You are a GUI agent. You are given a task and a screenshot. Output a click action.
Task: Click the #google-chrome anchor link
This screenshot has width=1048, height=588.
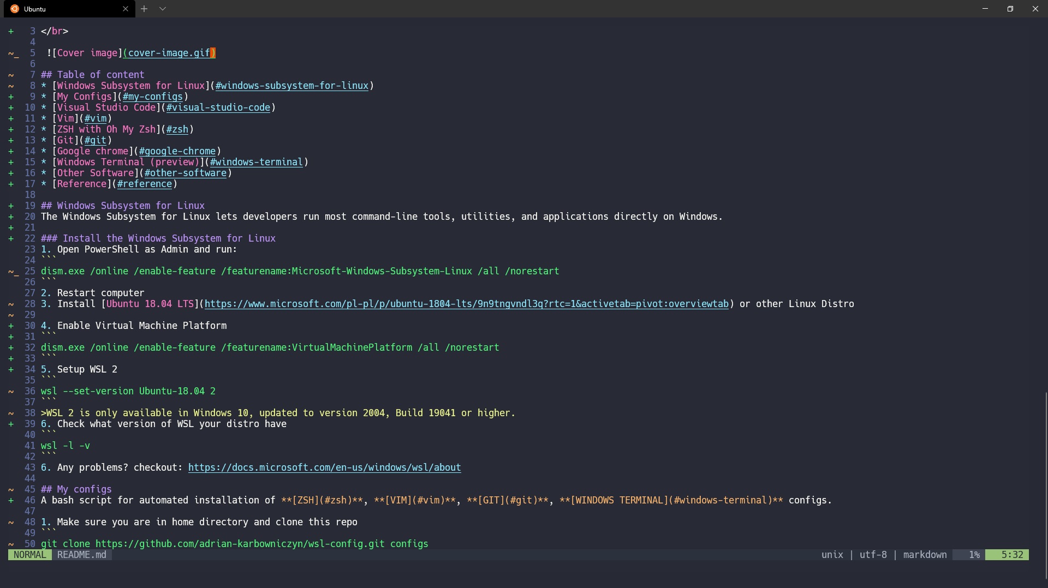(177, 151)
